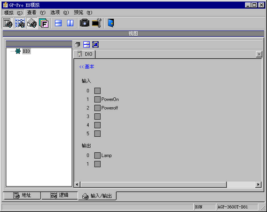Screen dimensions: 267x212
Task: Click the address view toolbar icon
Action: tap(7, 23)
